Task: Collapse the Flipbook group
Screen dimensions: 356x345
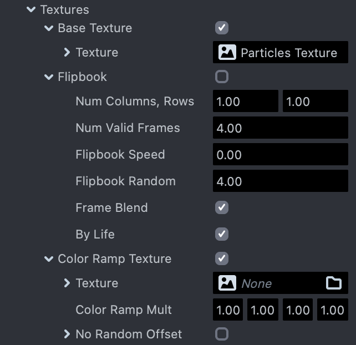Action: [49, 77]
